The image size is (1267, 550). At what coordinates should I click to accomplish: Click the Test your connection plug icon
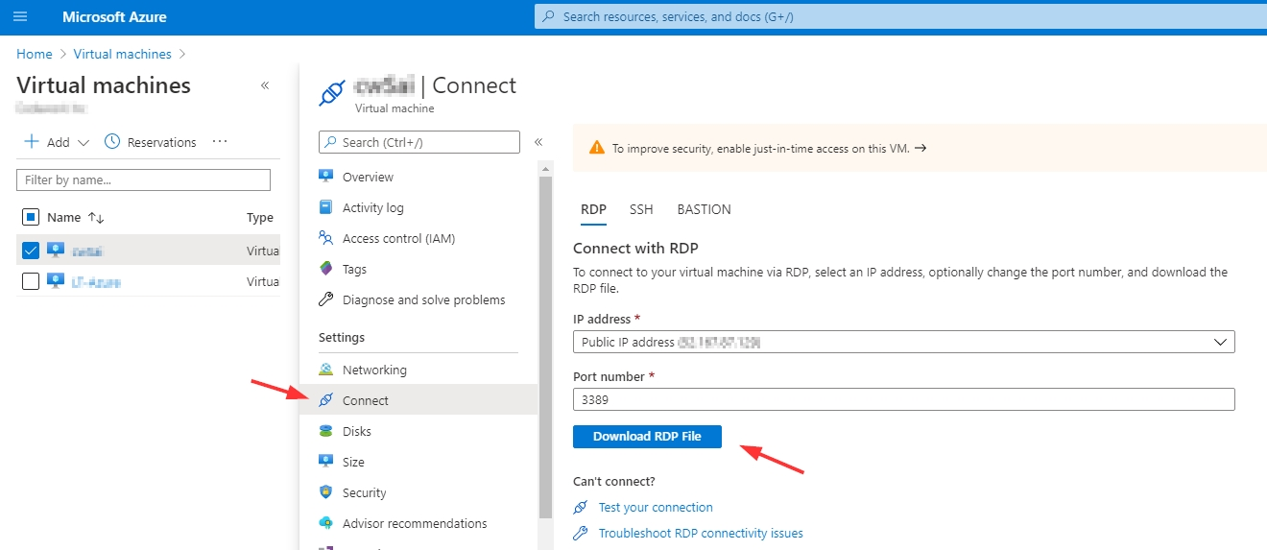(x=580, y=507)
